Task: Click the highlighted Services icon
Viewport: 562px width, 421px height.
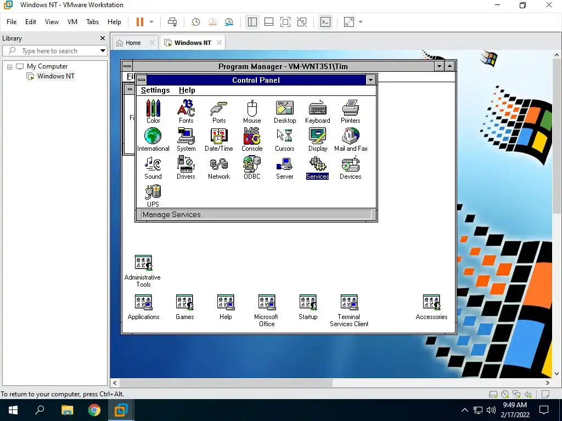Action: [318, 167]
